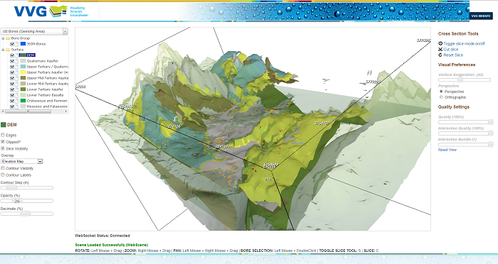The image size is (498, 264).
Task: Uncheck the Upper Mid-Tertiary Aquitard checkbox
Action: click(x=12, y=78)
